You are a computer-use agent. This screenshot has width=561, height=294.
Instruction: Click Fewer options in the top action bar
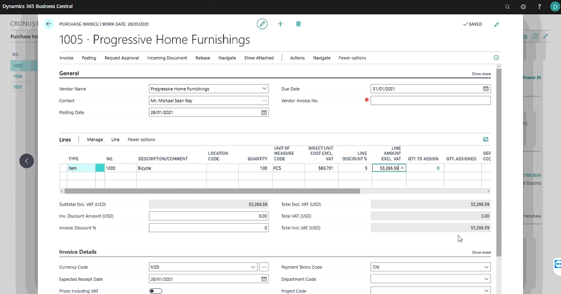353,58
